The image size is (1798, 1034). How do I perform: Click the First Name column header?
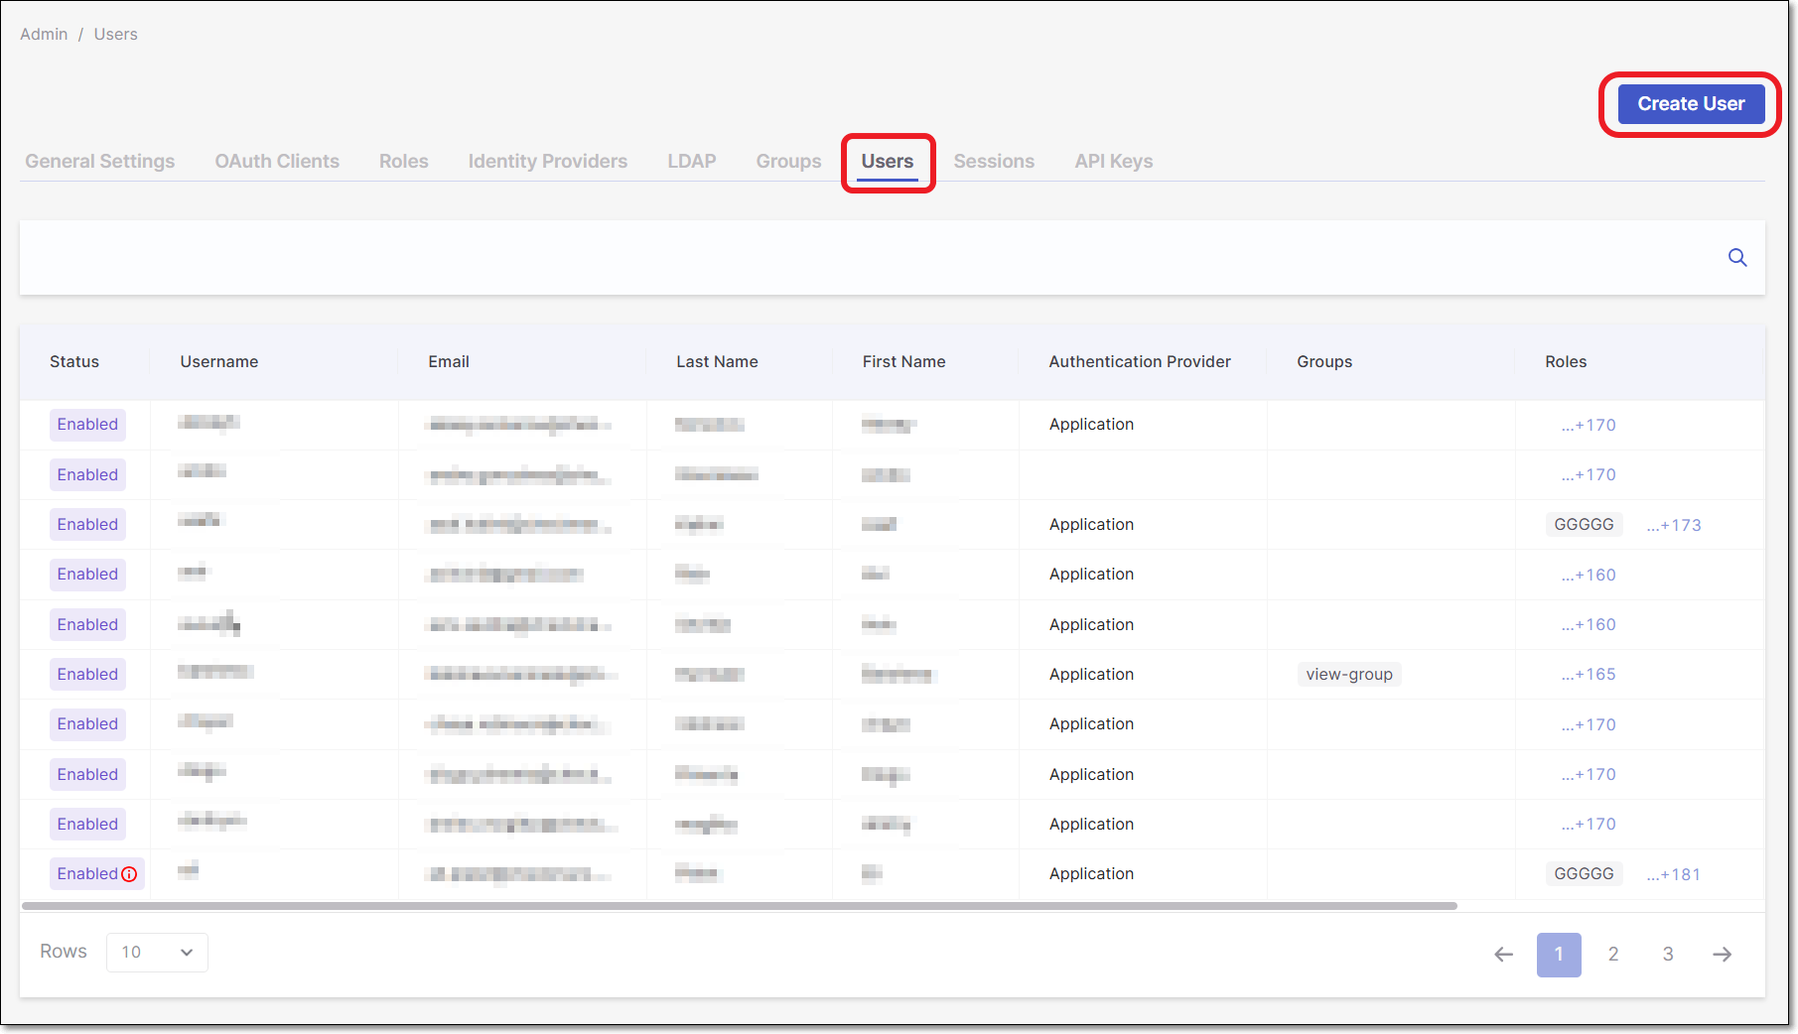903,362
